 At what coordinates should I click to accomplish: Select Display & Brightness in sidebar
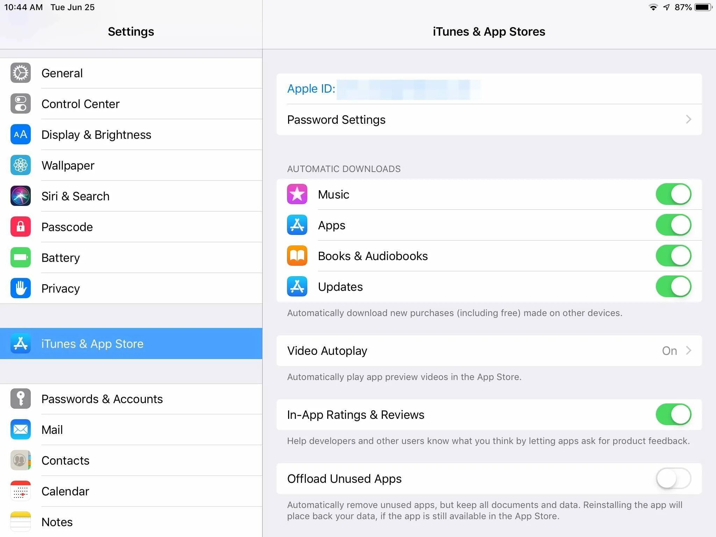pos(96,135)
